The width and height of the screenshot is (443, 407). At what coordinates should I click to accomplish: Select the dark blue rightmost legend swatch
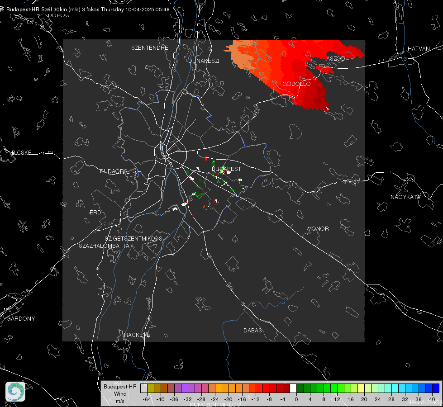point(436,388)
